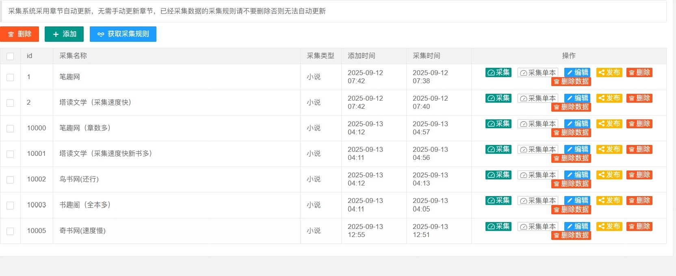Start 采集 for the 笔趣网 row with id 1
The height and width of the screenshot is (276, 676).
498,73
